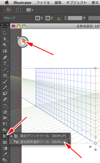Close the plane switching widget
The image size is (100, 163).
pyautogui.click(x=18, y=37)
